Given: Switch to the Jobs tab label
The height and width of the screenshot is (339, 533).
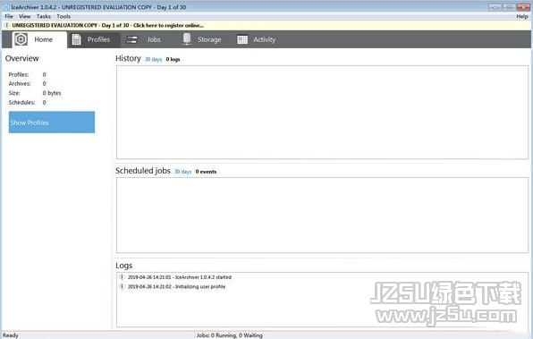Looking at the screenshot, I should click(x=154, y=39).
